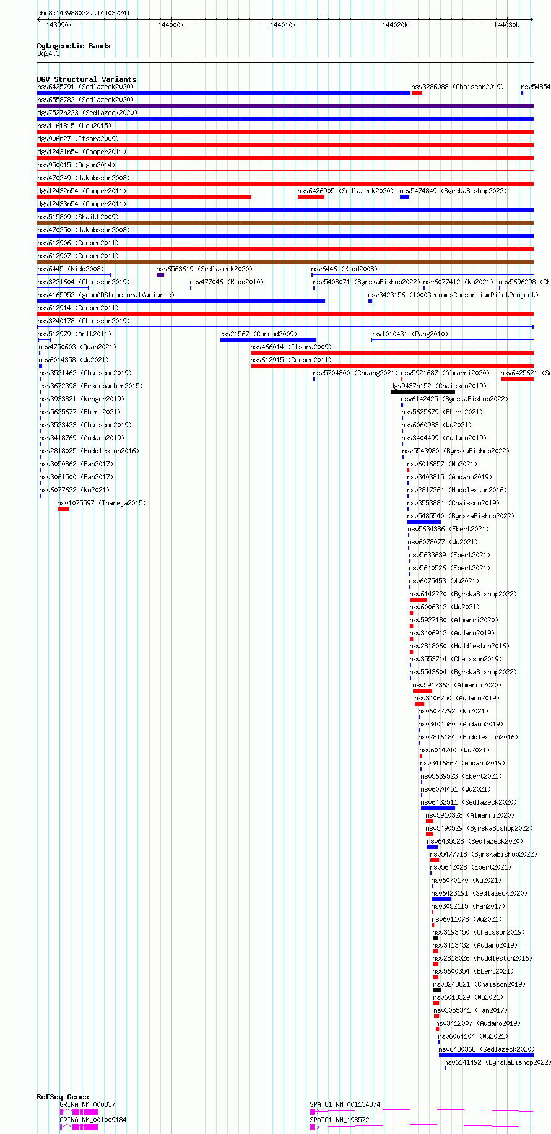Click dgv9437n152 (Chaisson2019) black bar
Viewport: 551px width, 1134px height.
(423, 392)
